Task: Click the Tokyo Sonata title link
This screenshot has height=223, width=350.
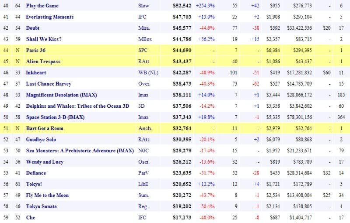Action: (41, 206)
